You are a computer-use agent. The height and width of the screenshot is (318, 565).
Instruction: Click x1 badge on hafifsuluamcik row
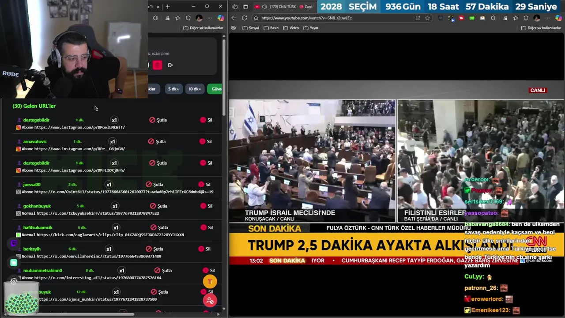116,227
